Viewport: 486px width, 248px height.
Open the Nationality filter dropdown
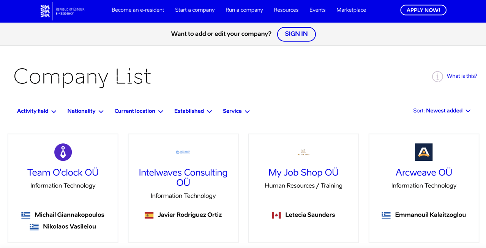[85, 111]
